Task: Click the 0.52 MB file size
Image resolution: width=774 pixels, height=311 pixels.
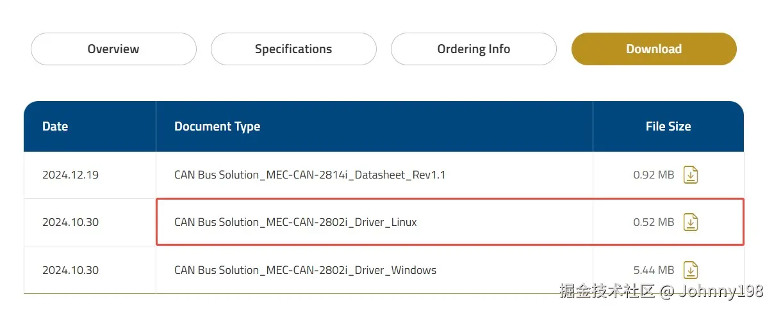Action: tap(654, 223)
